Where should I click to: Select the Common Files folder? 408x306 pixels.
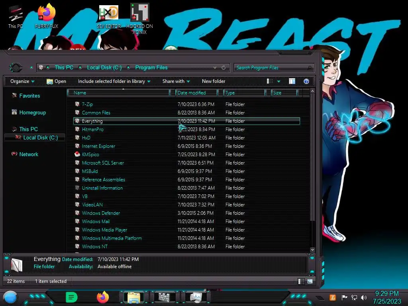96,113
